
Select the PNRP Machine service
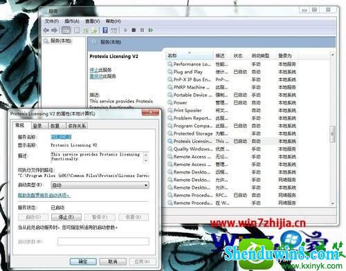pyautogui.click(x=233, y=87)
